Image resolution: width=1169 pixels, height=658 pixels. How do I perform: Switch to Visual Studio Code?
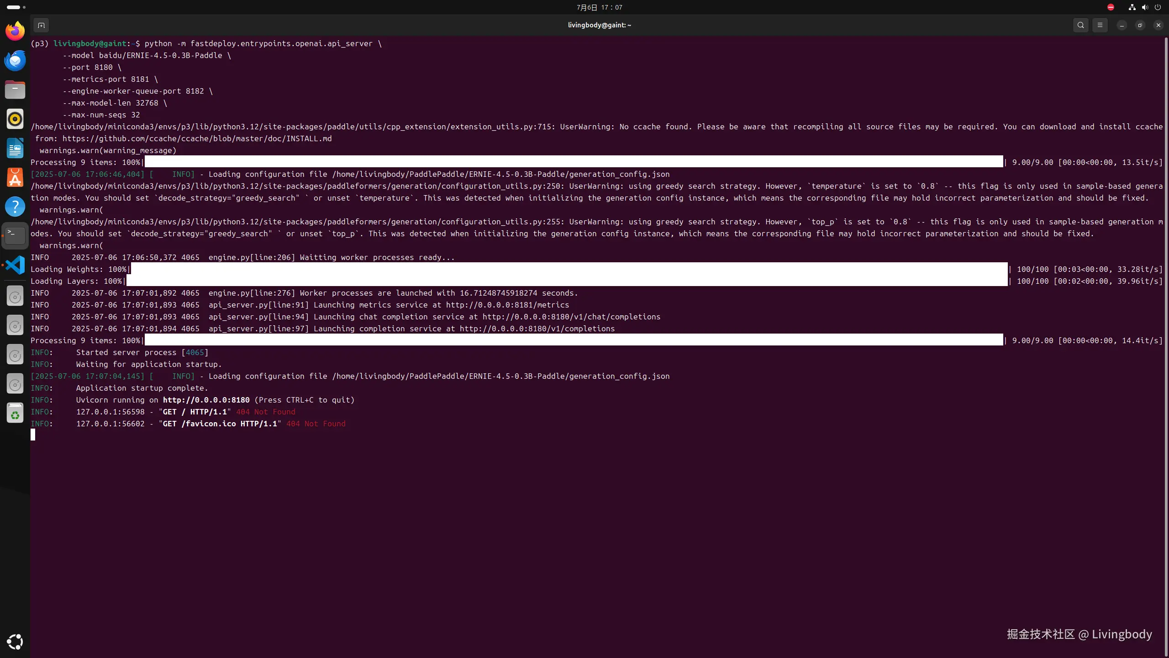(x=15, y=265)
